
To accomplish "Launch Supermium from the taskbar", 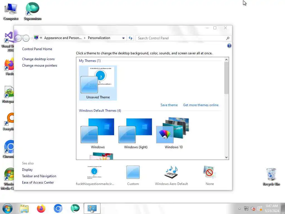I will 75,208.
